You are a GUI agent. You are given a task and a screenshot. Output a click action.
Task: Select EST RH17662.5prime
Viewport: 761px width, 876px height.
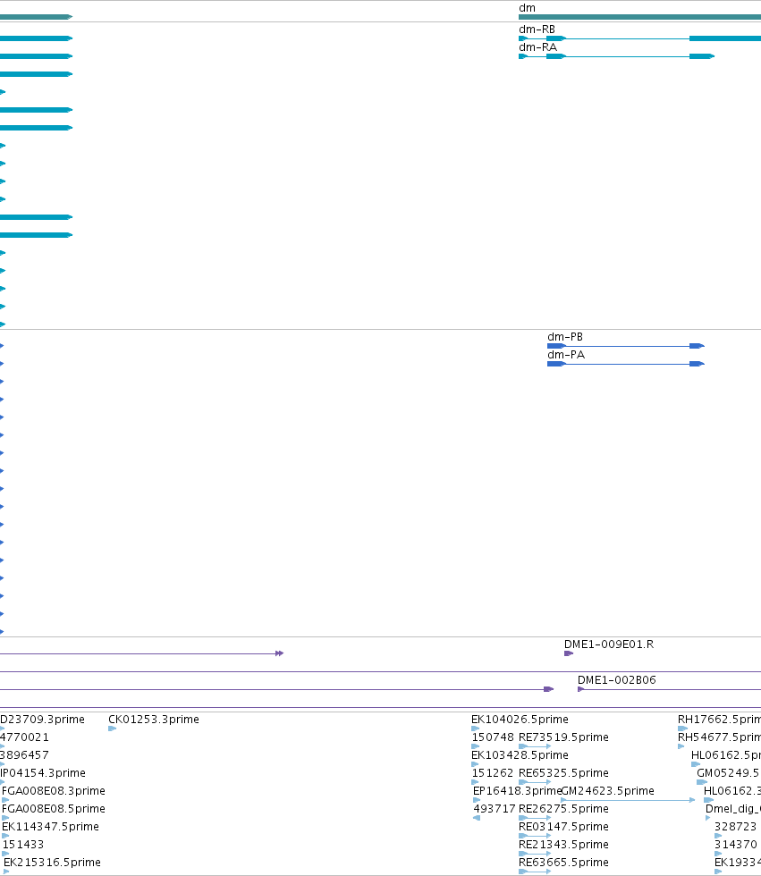tap(719, 720)
